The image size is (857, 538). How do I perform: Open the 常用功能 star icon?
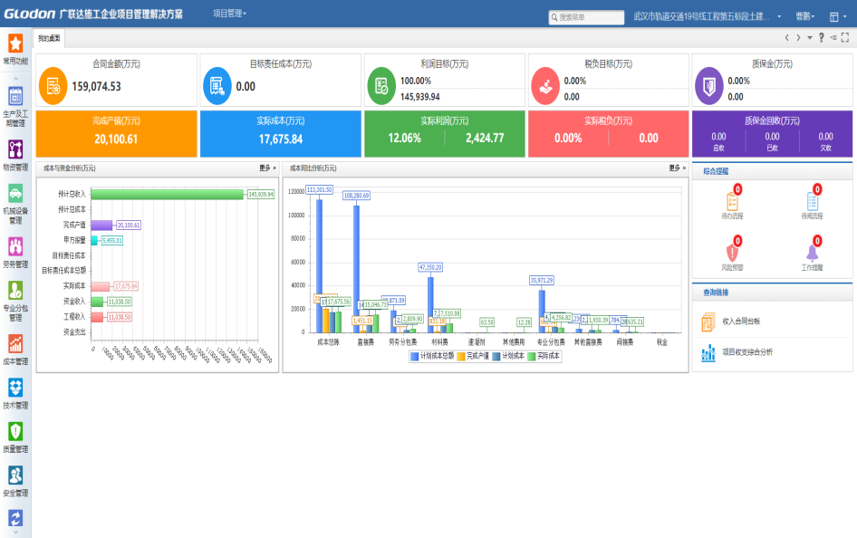pyautogui.click(x=15, y=43)
